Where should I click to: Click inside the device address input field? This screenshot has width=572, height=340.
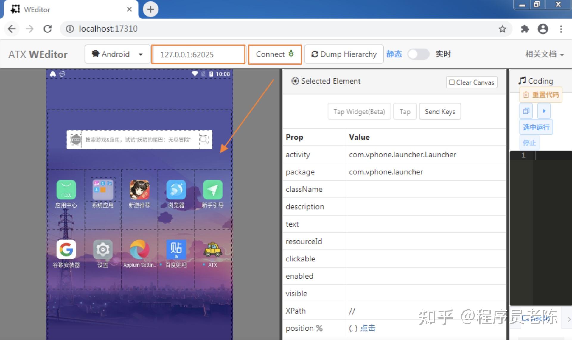198,54
